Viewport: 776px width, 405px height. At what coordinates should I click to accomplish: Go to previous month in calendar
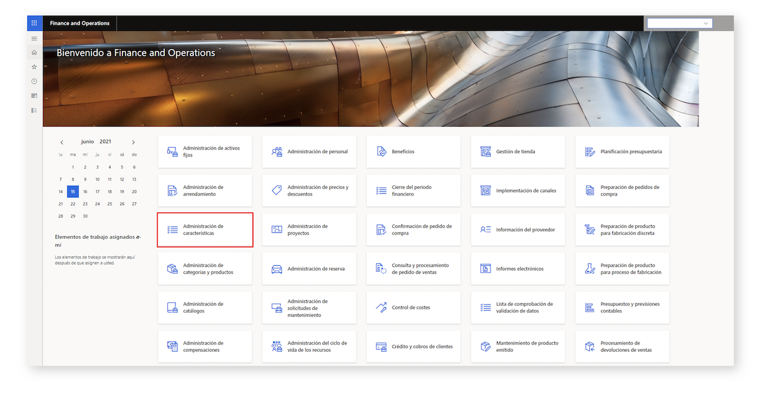point(61,142)
